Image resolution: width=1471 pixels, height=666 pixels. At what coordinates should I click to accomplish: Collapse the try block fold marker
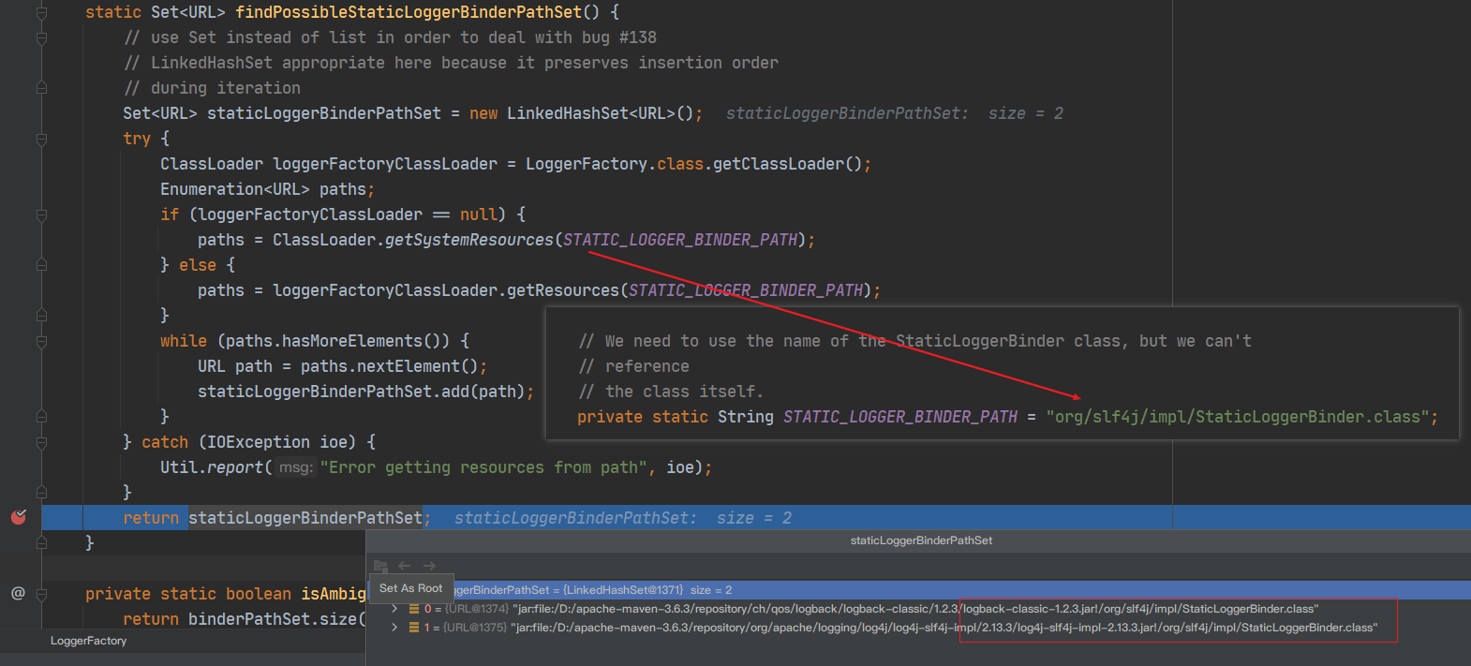click(41, 139)
